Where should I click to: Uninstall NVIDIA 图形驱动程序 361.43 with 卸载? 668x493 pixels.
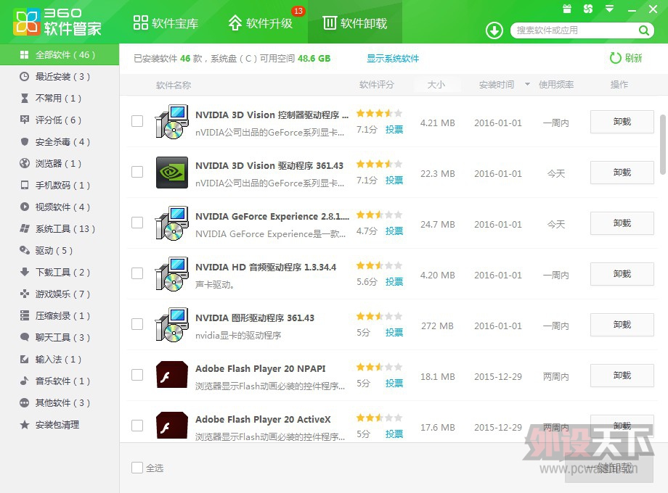click(x=622, y=325)
